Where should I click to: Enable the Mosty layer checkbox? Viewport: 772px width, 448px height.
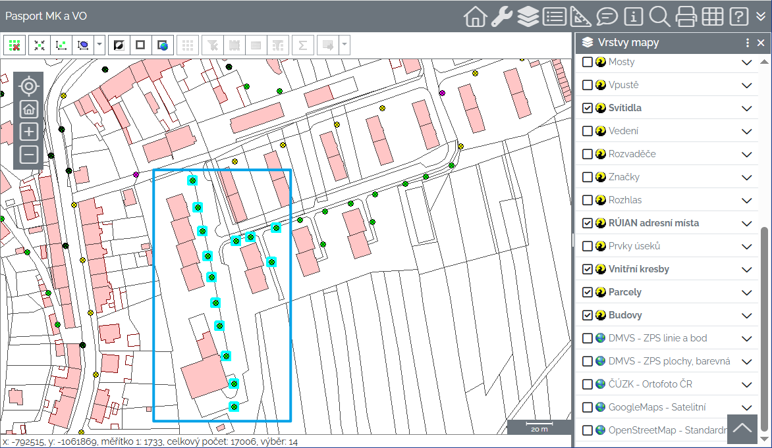click(x=588, y=62)
